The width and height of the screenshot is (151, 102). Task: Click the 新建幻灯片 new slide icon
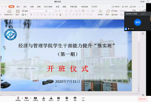coord(9,11)
